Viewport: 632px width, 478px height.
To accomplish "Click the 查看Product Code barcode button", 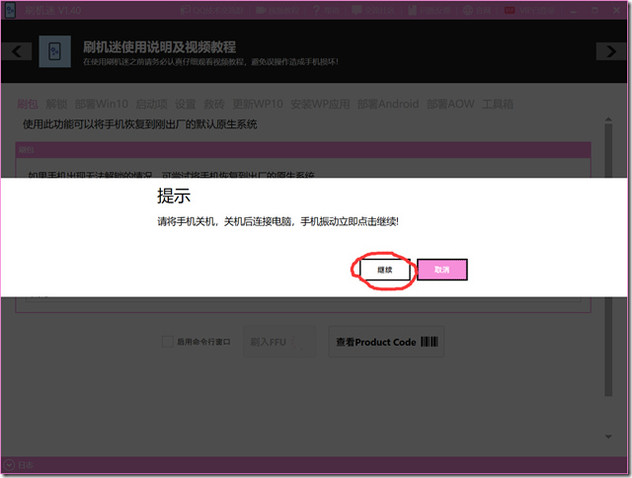I will 386,342.
